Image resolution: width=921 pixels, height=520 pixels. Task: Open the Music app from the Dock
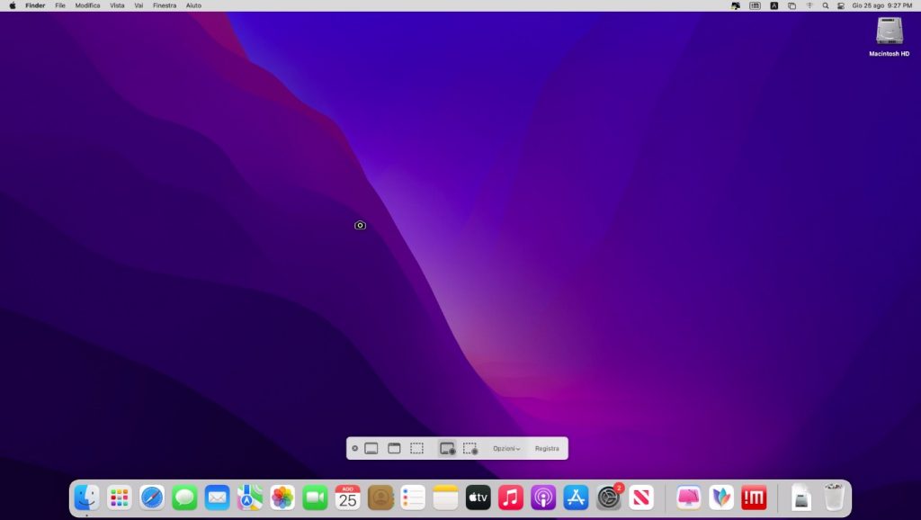pyautogui.click(x=511, y=498)
